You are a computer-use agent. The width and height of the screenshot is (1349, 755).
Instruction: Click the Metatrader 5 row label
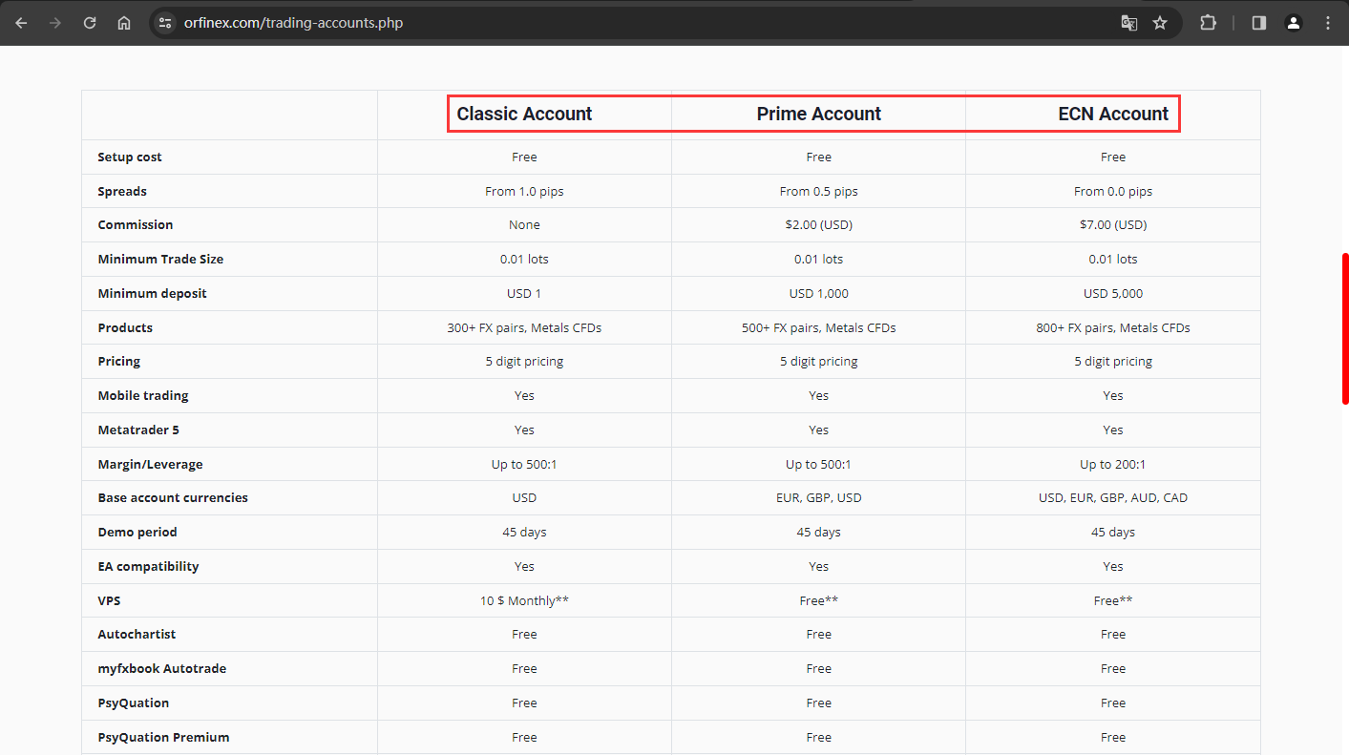(138, 430)
